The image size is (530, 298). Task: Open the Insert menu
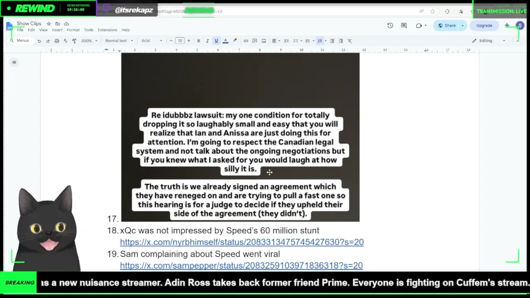click(x=57, y=30)
